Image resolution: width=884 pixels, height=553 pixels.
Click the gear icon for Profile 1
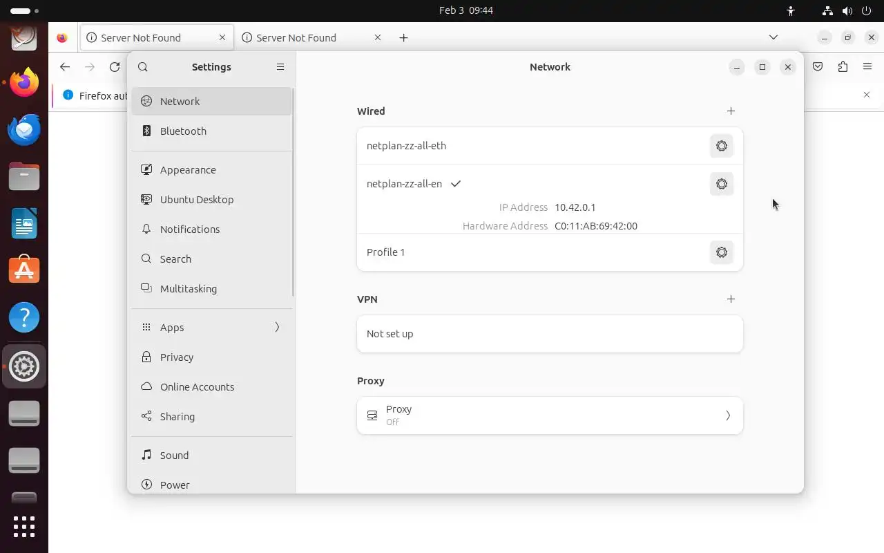tap(721, 252)
